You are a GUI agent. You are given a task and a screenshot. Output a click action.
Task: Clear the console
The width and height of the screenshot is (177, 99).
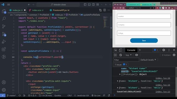(121, 55)
